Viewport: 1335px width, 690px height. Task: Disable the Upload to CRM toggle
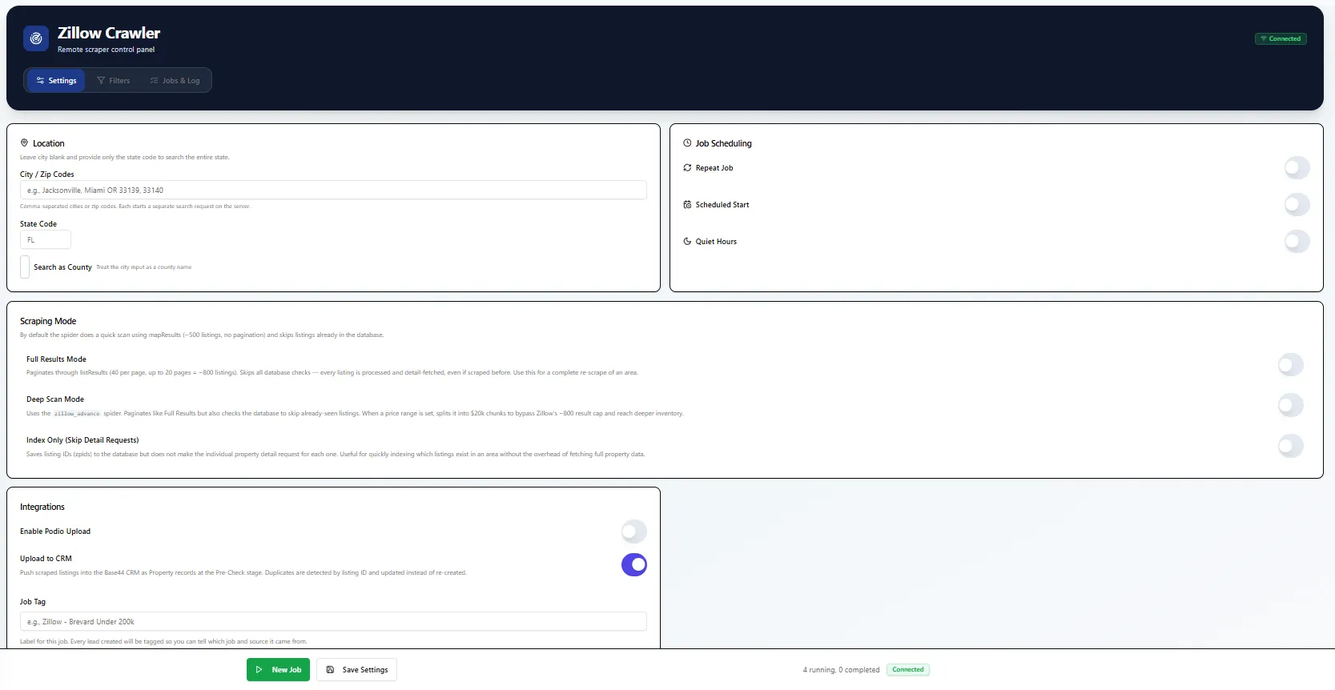pos(633,565)
